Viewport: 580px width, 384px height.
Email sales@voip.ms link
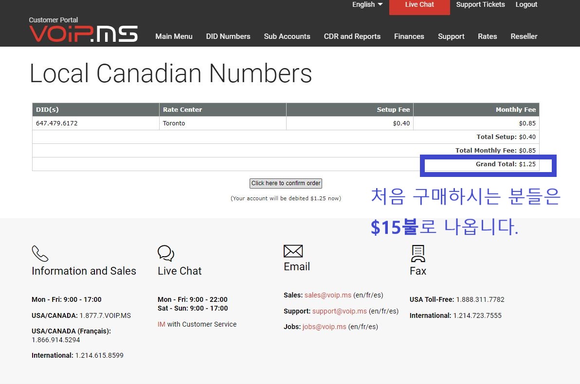coord(328,295)
